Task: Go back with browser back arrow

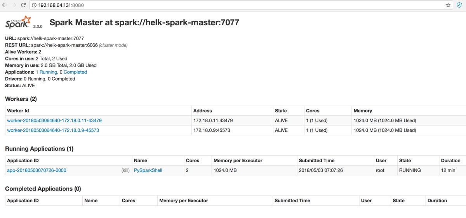Action: 4,5
